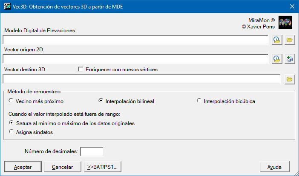Choose Interpolación bicúbica method
The height and width of the screenshot is (176, 299).
point(199,101)
